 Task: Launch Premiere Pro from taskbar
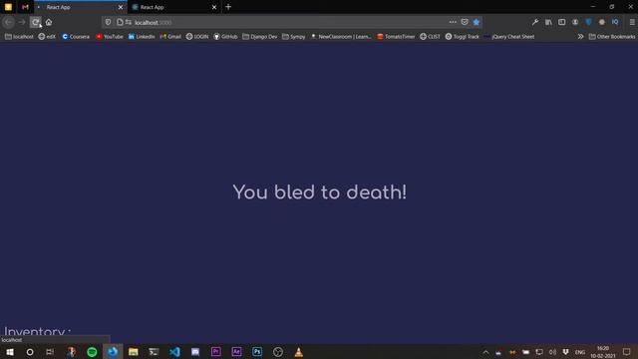215,352
